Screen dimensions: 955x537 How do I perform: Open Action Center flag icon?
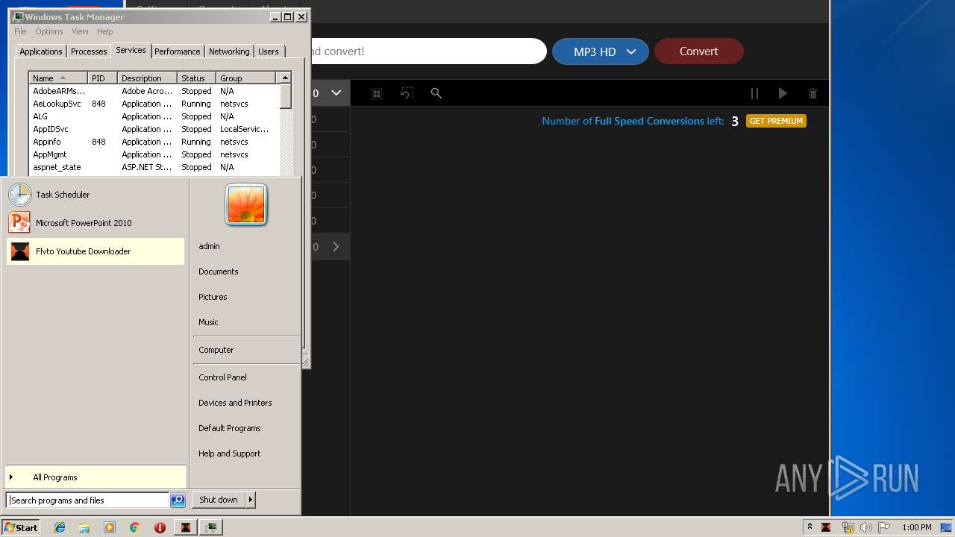[x=884, y=527]
